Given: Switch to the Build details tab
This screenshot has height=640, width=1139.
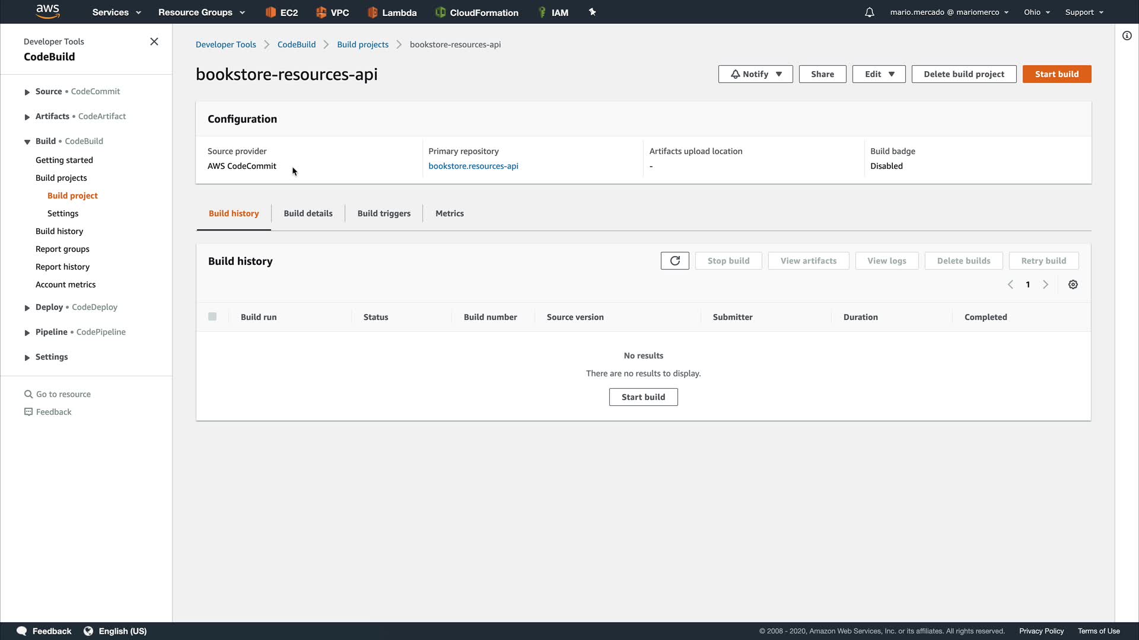Looking at the screenshot, I should click(x=308, y=213).
